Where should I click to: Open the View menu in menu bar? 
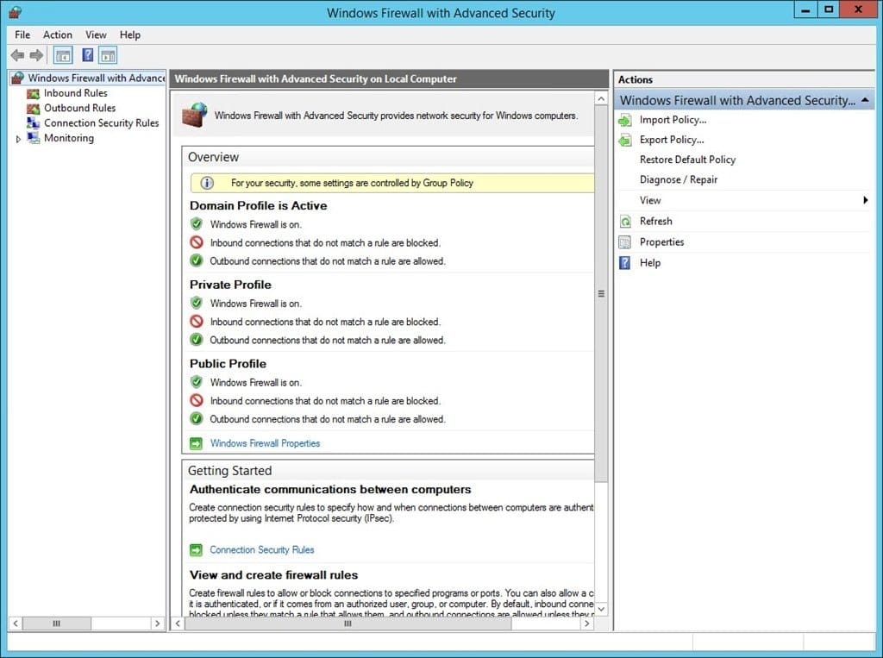(x=96, y=35)
